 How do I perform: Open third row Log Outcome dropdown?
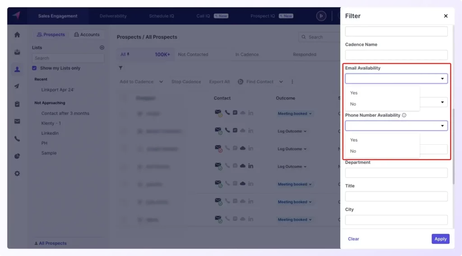(x=292, y=149)
